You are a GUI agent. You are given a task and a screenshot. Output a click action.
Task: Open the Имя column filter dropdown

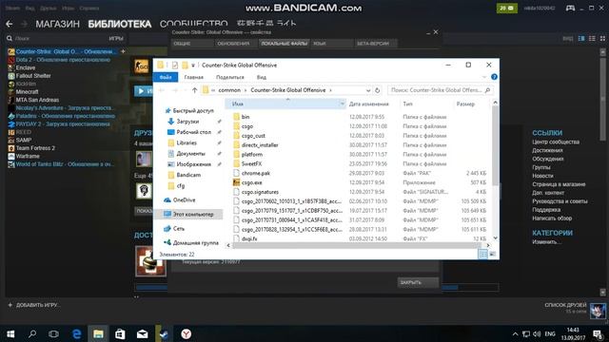(x=342, y=104)
